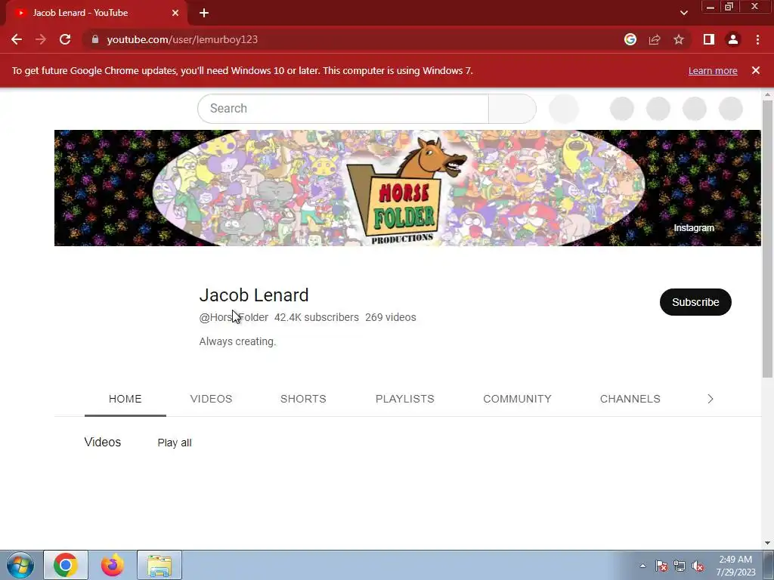774x580 pixels.
Task: Click the network tray icon
Action: (x=680, y=566)
